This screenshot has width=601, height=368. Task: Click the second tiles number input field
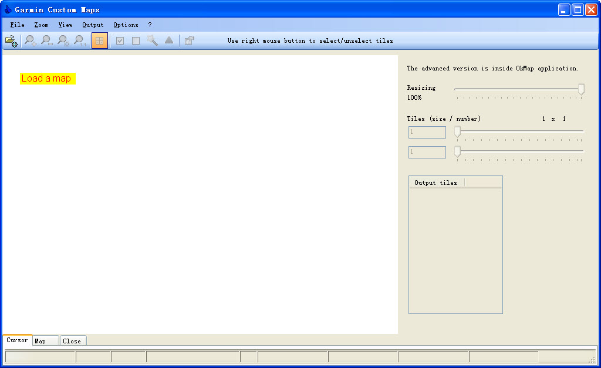[x=427, y=152]
